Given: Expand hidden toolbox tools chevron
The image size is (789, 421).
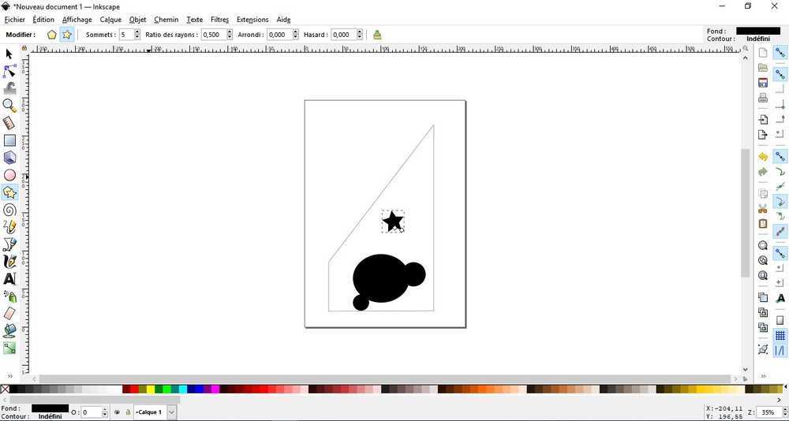Looking at the screenshot, I should tap(9, 375).
